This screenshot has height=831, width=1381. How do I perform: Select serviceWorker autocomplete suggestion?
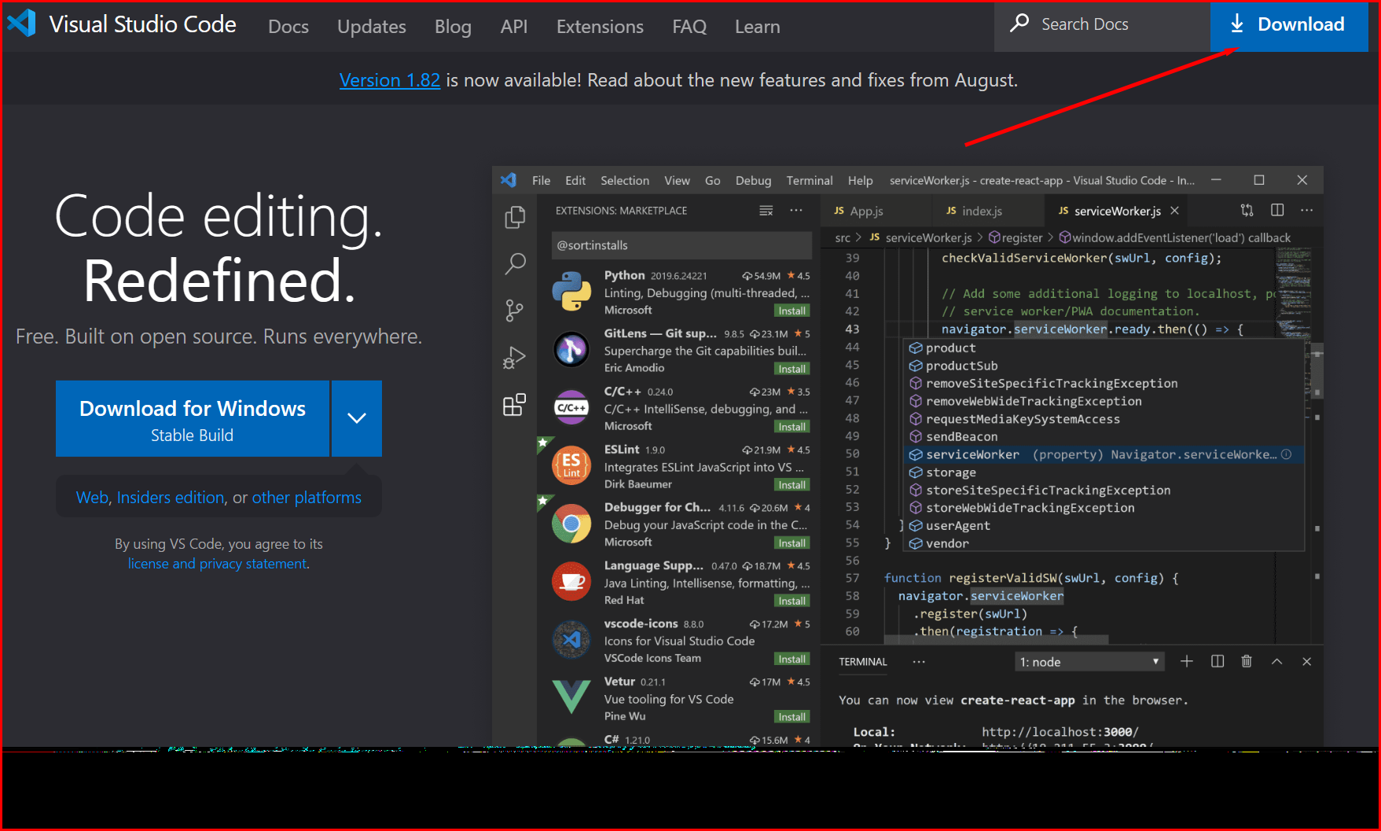pos(1103,454)
